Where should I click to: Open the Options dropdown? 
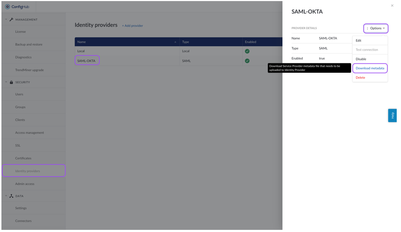(376, 28)
